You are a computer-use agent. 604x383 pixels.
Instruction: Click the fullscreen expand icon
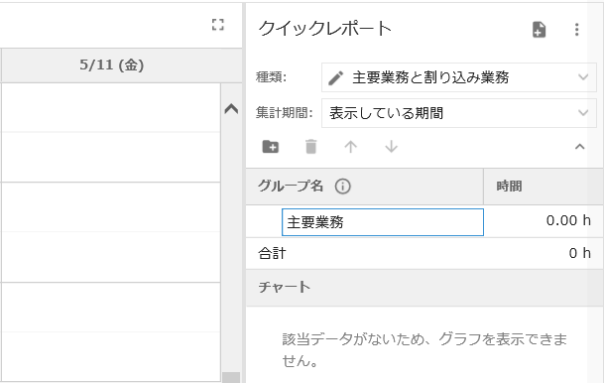[218, 25]
